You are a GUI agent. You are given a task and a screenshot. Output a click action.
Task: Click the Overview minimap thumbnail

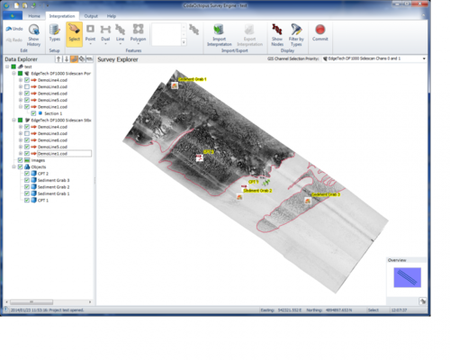(x=407, y=277)
